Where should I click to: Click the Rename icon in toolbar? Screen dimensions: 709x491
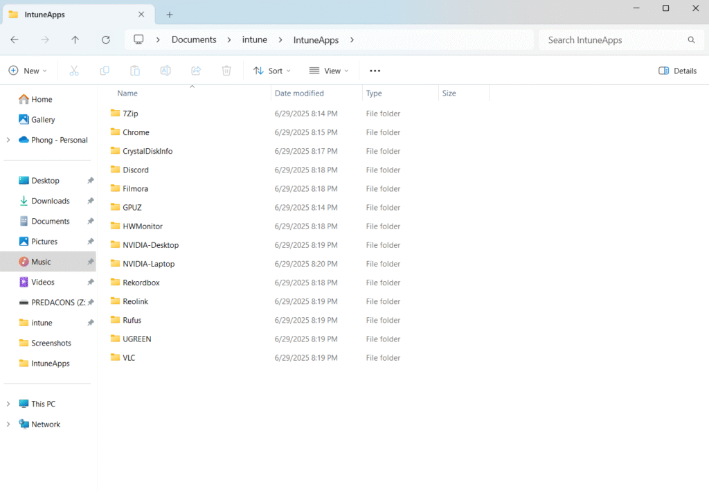165,71
